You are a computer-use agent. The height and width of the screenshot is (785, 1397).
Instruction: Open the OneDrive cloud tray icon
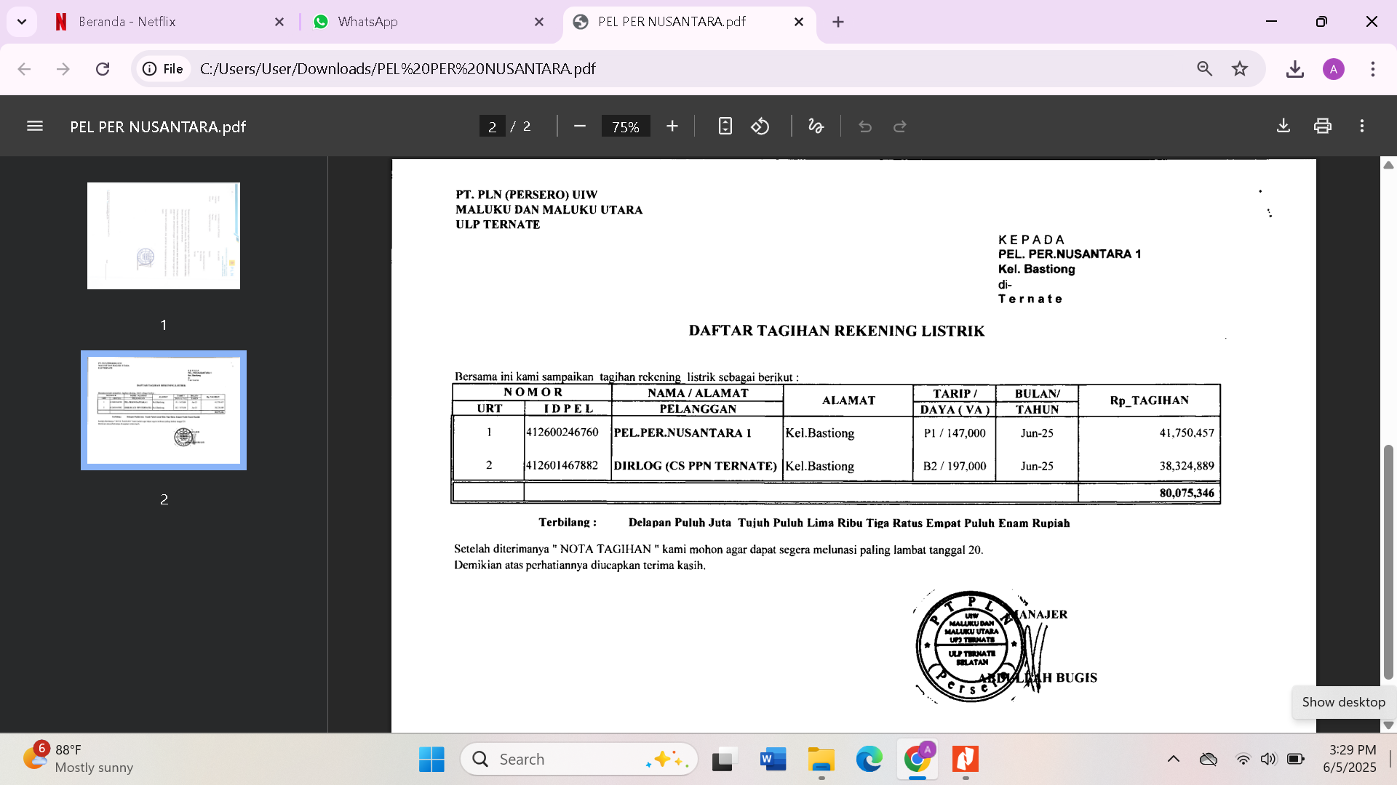[x=1209, y=760]
